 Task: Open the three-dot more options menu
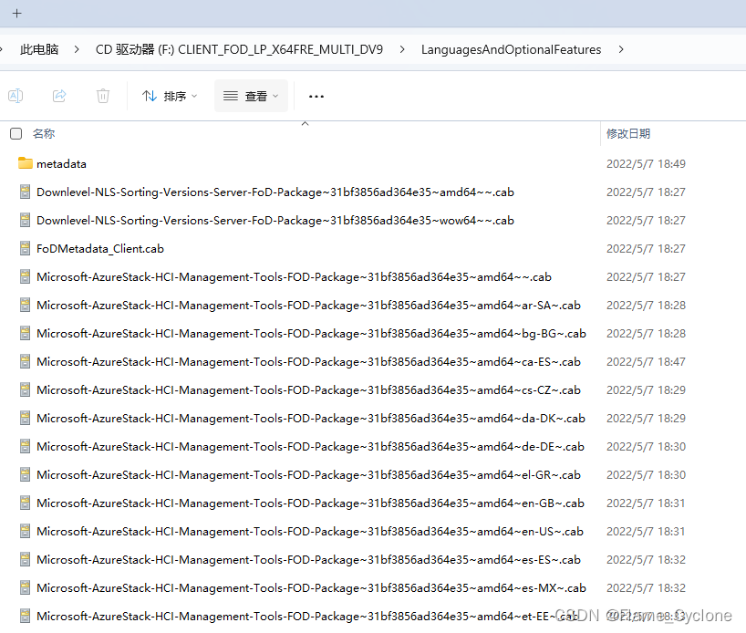pyautogui.click(x=316, y=96)
